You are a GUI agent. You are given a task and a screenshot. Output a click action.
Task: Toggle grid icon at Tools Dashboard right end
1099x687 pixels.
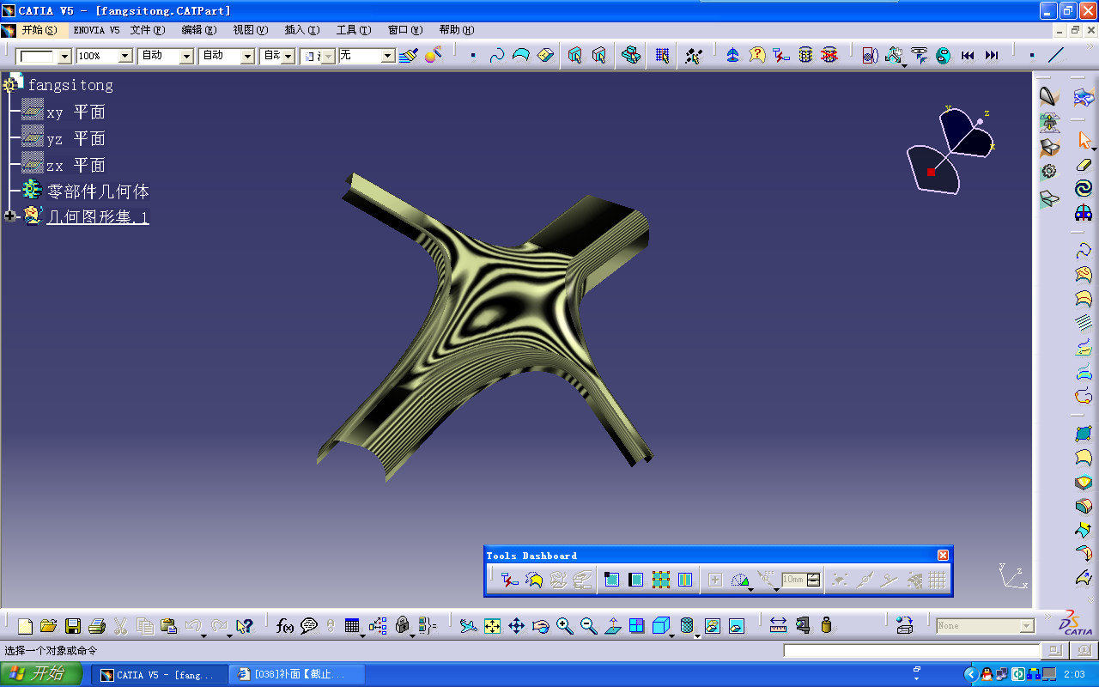point(938,580)
